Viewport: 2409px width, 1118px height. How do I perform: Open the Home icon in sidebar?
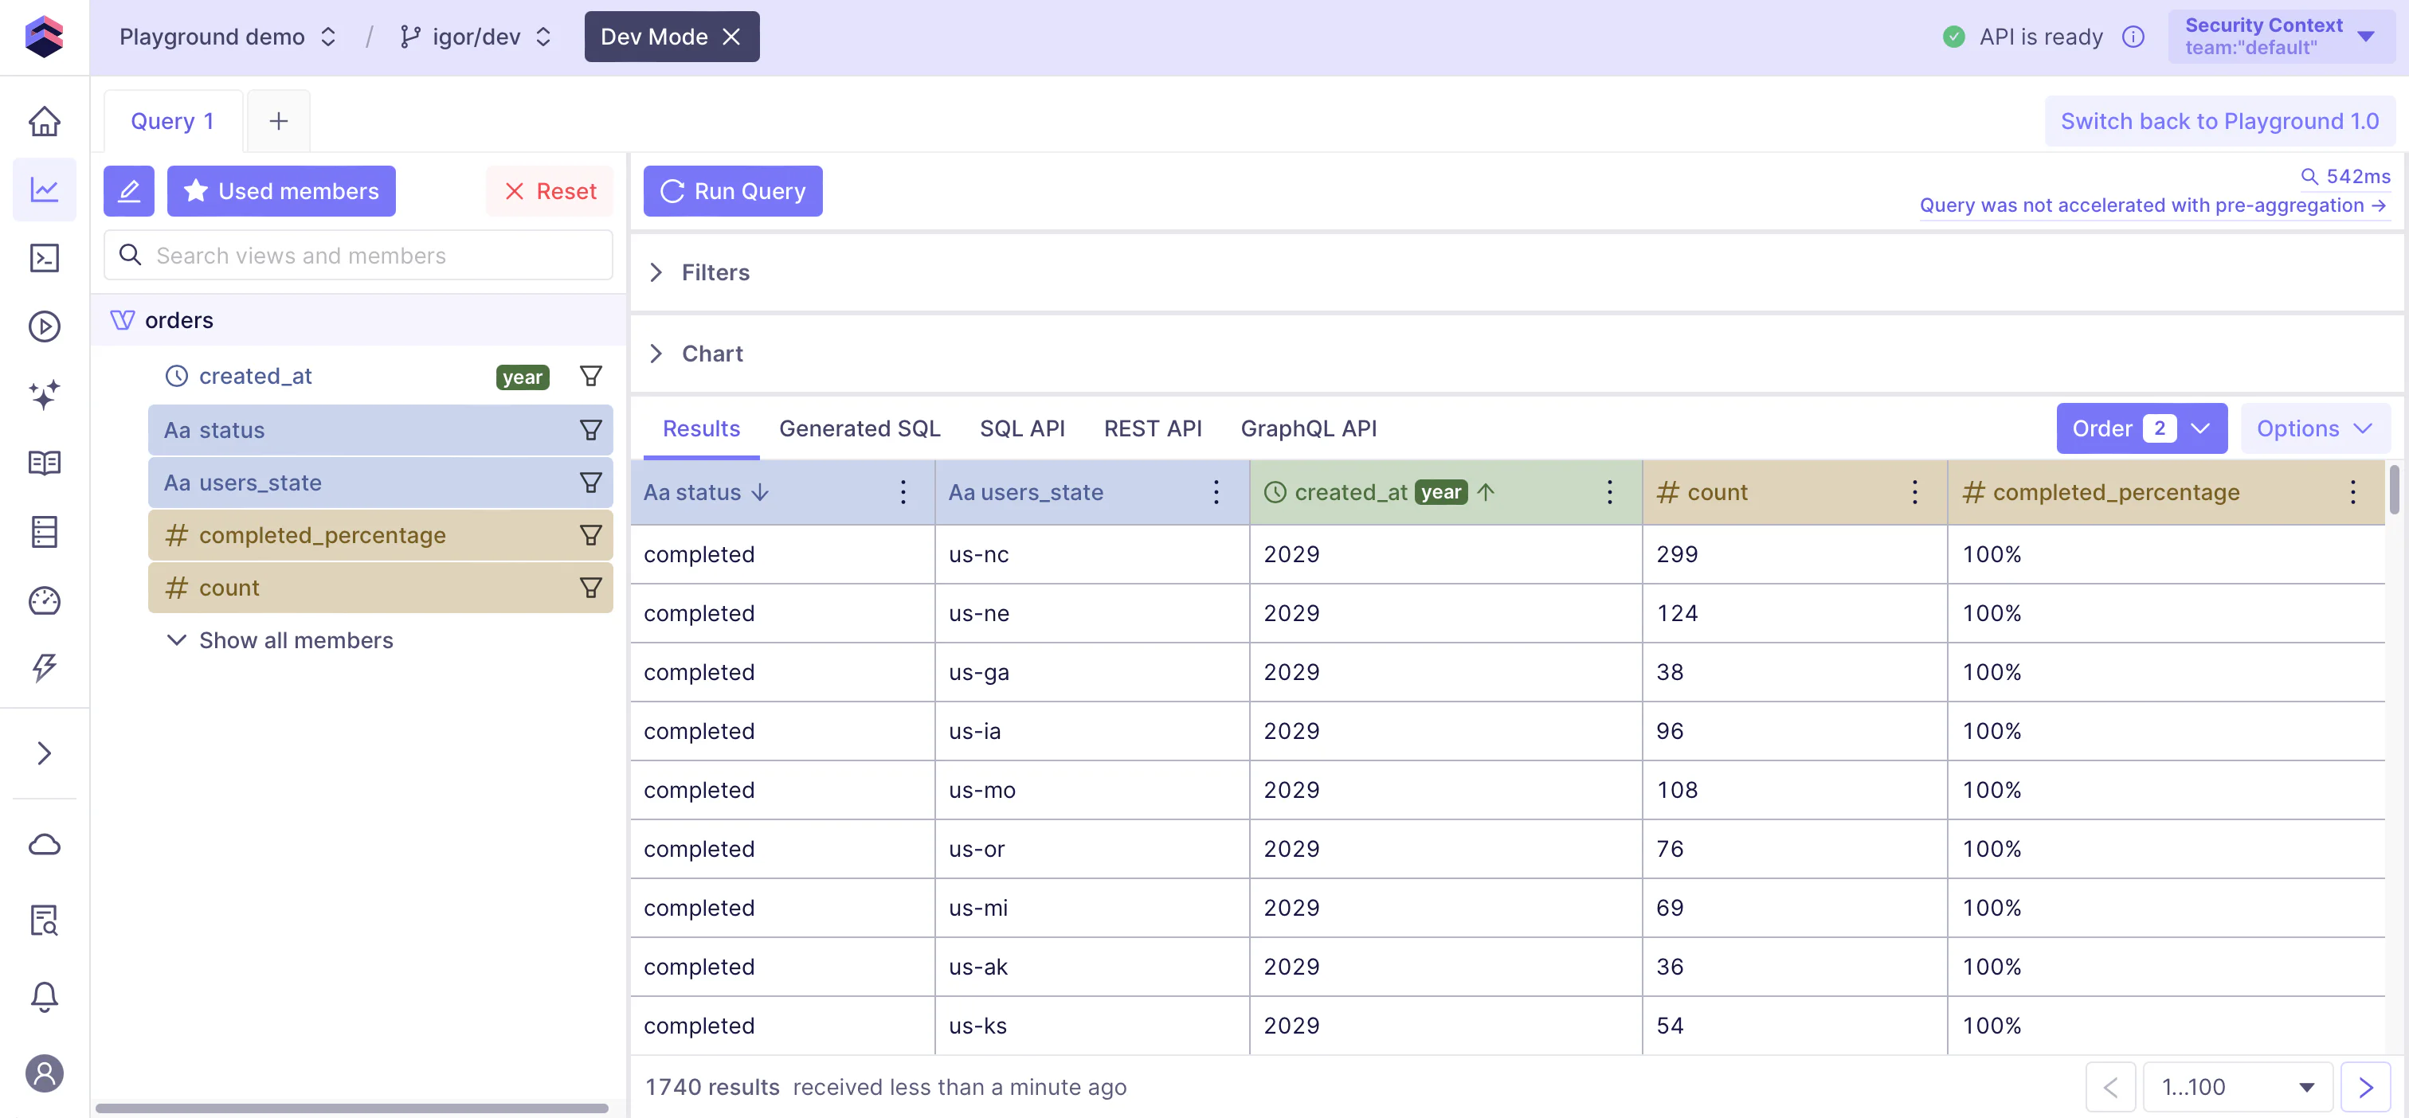click(x=44, y=122)
